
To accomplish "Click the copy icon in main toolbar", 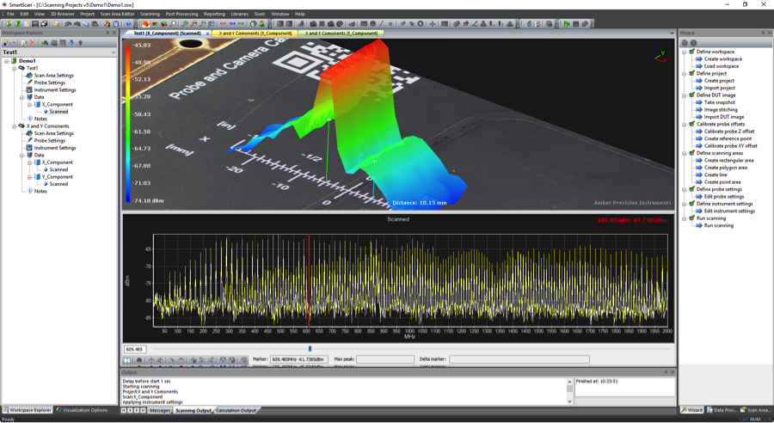I will (x=86, y=24).
